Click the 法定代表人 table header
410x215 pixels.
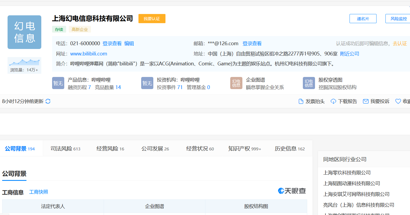point(53,206)
